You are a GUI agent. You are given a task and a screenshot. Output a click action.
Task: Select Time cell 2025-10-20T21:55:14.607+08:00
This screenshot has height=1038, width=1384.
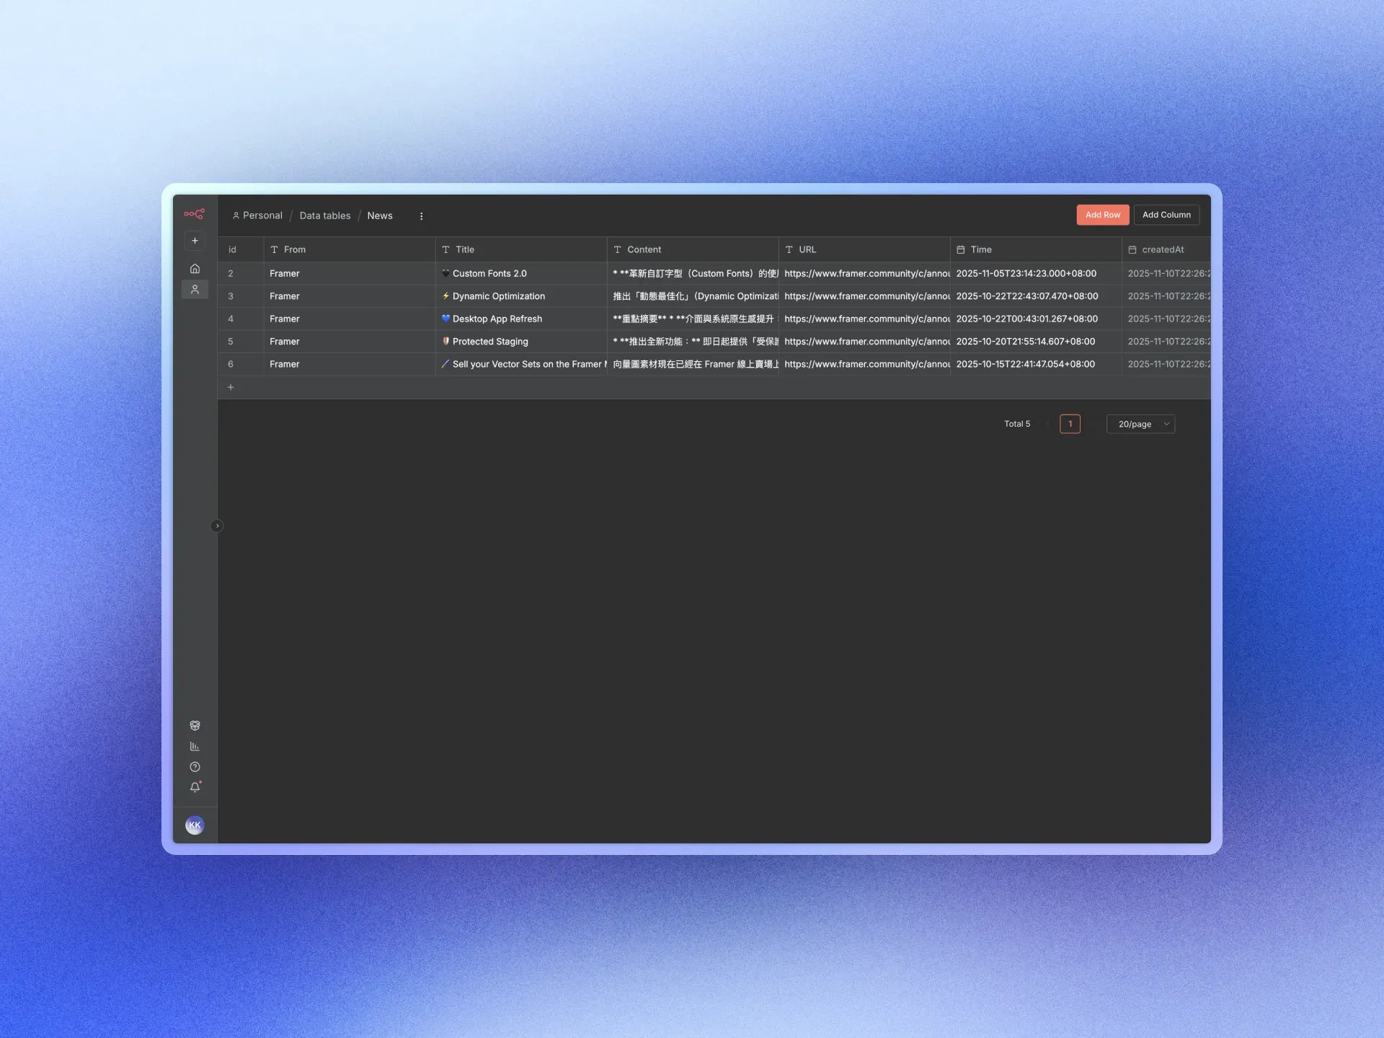(x=1036, y=342)
